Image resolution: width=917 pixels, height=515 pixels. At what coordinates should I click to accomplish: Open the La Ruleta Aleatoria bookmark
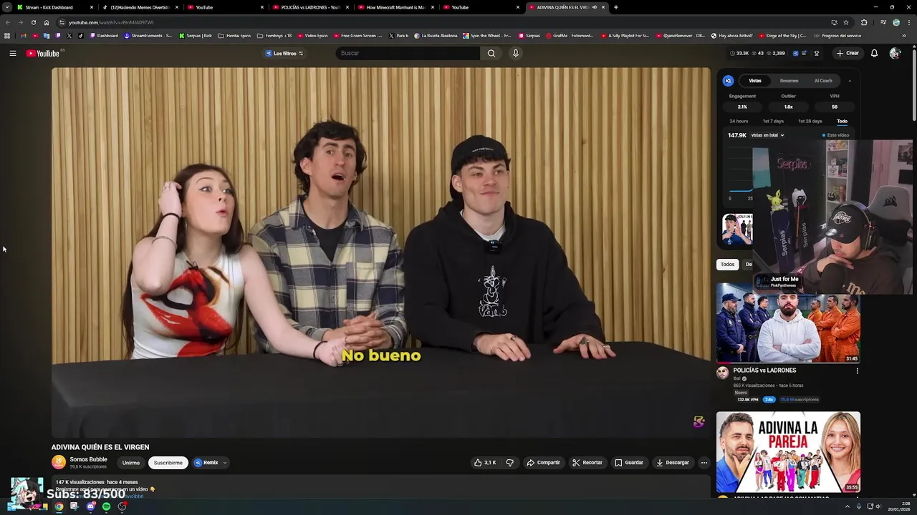[436, 35]
